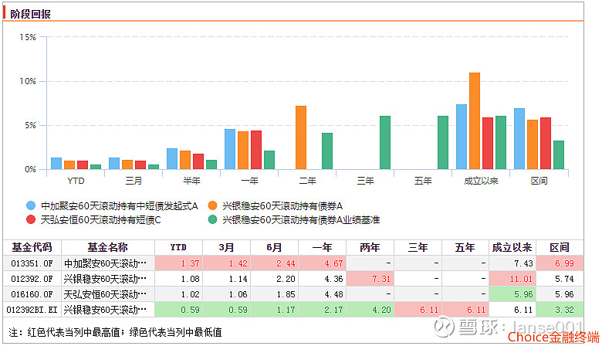Select legend label 中加聚安60天滚动持有中短债发起式A

tap(120, 206)
